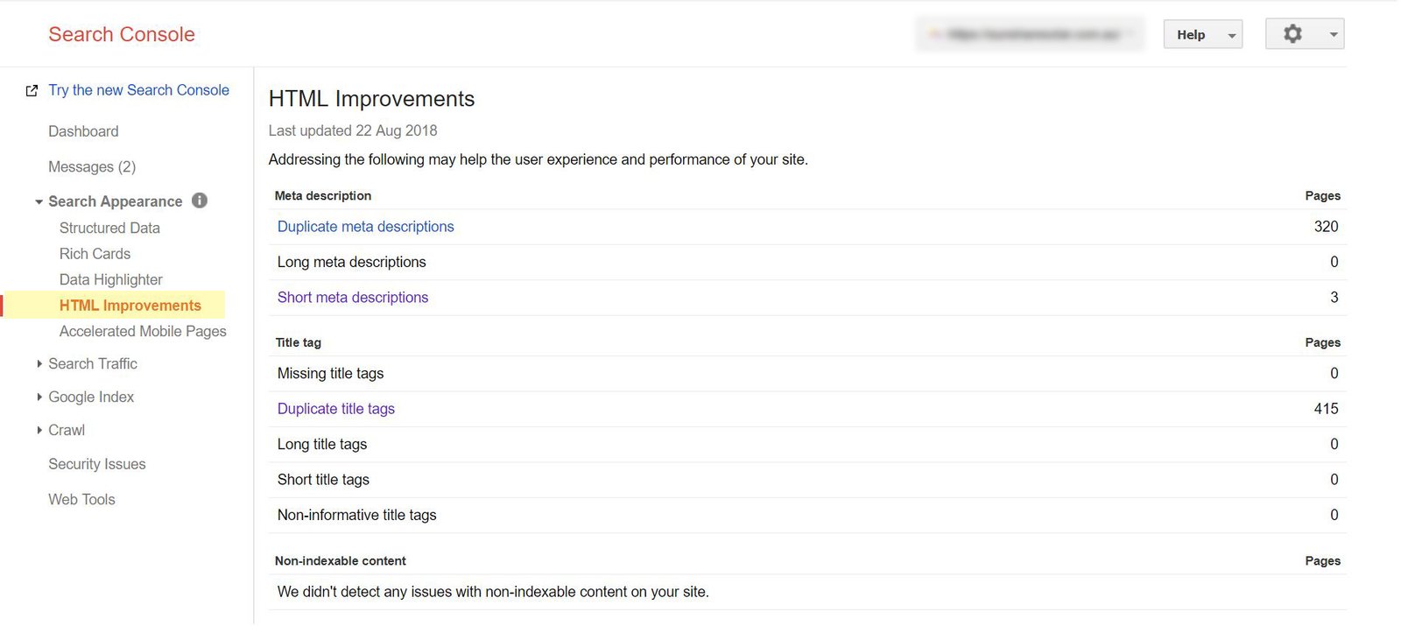
Task: Click the Search Appearance info icon
Action: (200, 200)
